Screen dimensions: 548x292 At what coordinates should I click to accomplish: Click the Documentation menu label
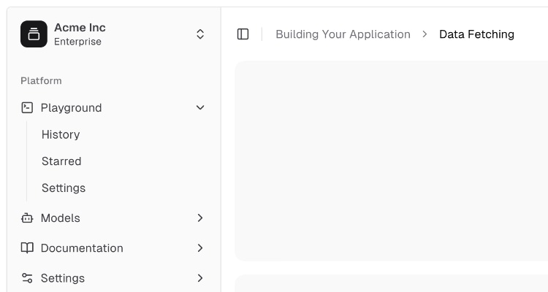pos(82,248)
